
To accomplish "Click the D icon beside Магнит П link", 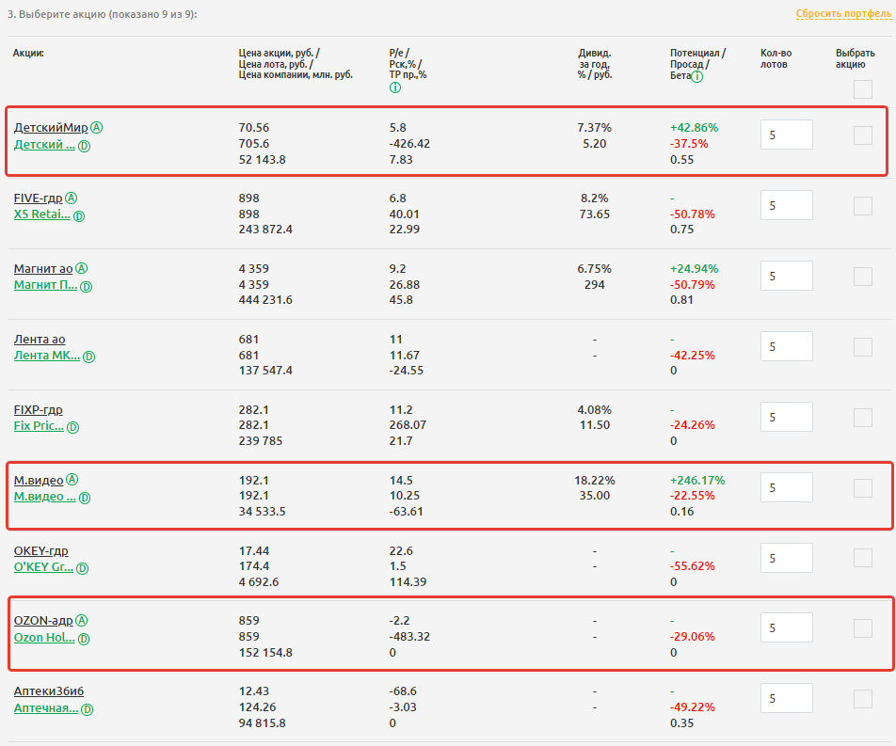I will tap(87, 287).
